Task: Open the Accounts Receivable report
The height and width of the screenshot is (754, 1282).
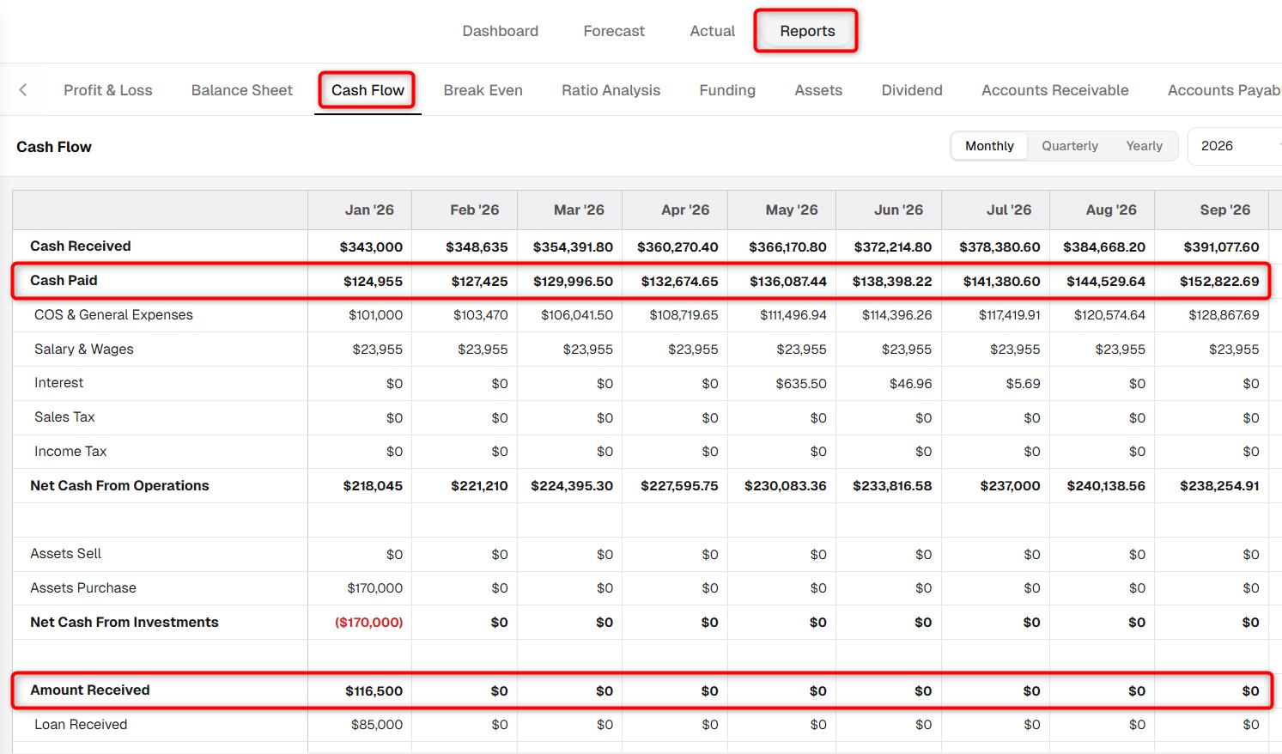Action: (x=1054, y=90)
